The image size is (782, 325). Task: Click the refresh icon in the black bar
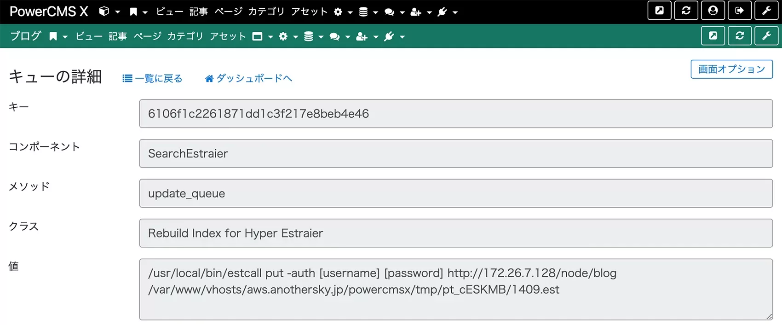686,11
